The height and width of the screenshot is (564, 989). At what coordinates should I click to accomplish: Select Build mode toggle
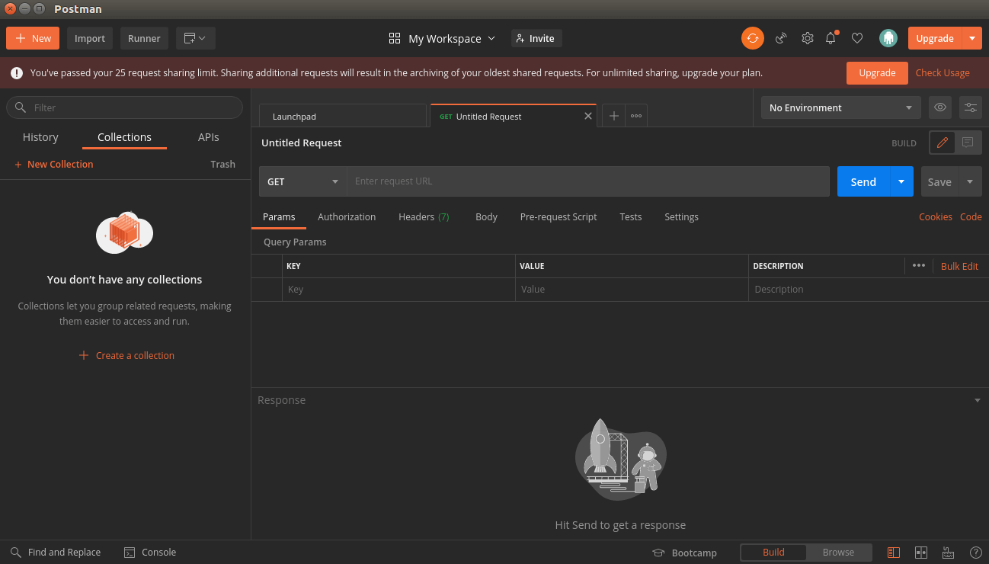click(x=773, y=553)
